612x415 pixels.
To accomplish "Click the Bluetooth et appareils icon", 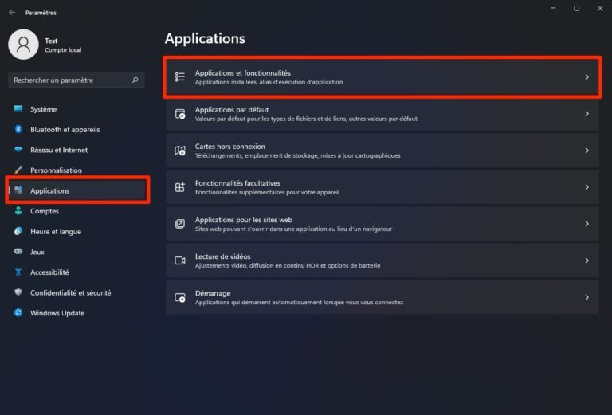I will (x=18, y=130).
